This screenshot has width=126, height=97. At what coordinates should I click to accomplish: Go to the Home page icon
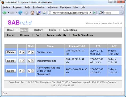coord(32,13)
